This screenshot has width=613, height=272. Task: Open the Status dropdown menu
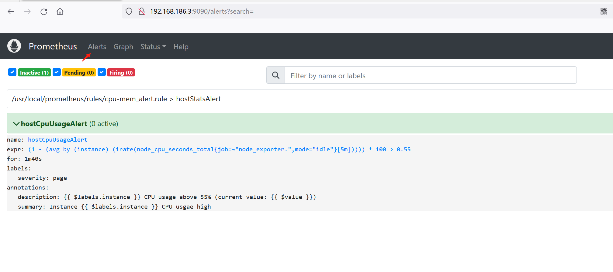click(x=153, y=47)
